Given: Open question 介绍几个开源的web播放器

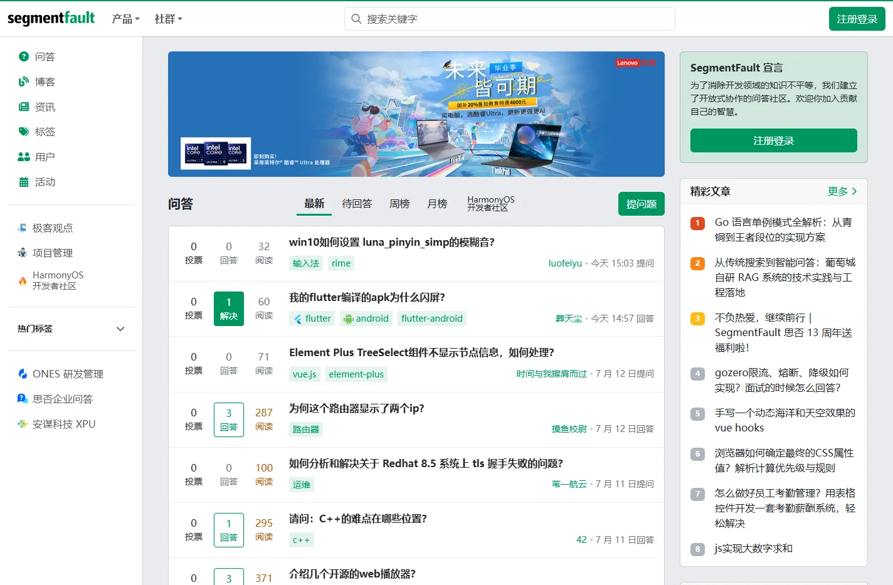Looking at the screenshot, I should (352, 574).
